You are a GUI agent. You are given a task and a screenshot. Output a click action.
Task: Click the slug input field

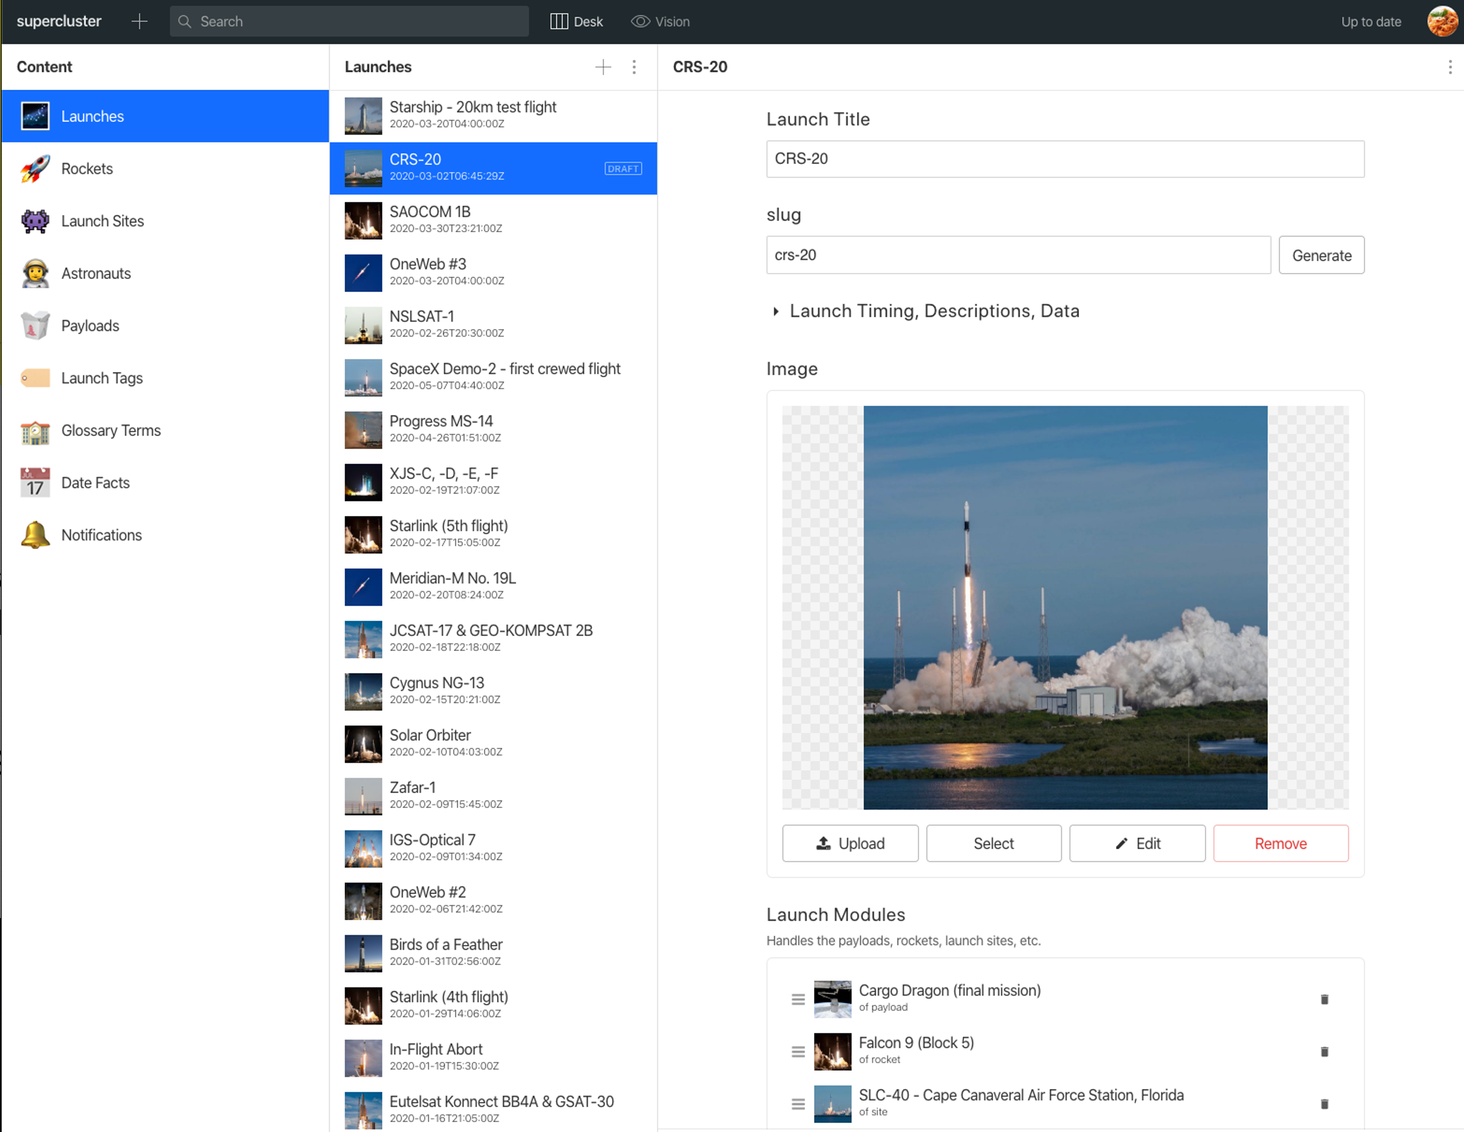pos(1018,255)
